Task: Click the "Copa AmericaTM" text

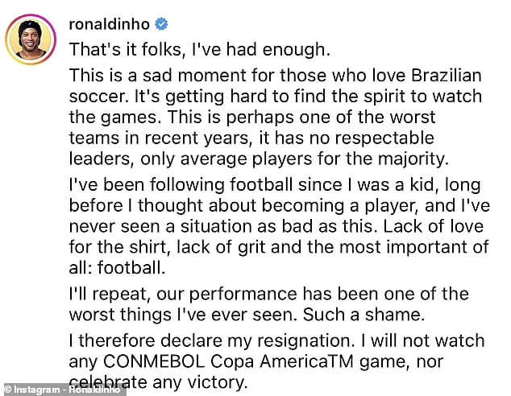Action: [x=277, y=361]
